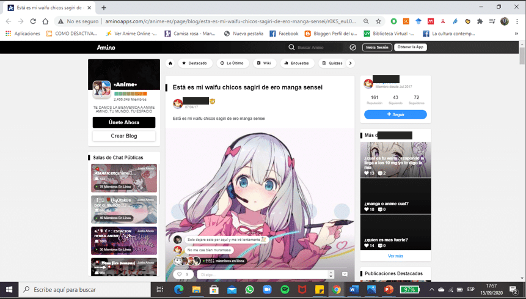
Task: Follow the author with Seguir
Action: [x=395, y=114]
